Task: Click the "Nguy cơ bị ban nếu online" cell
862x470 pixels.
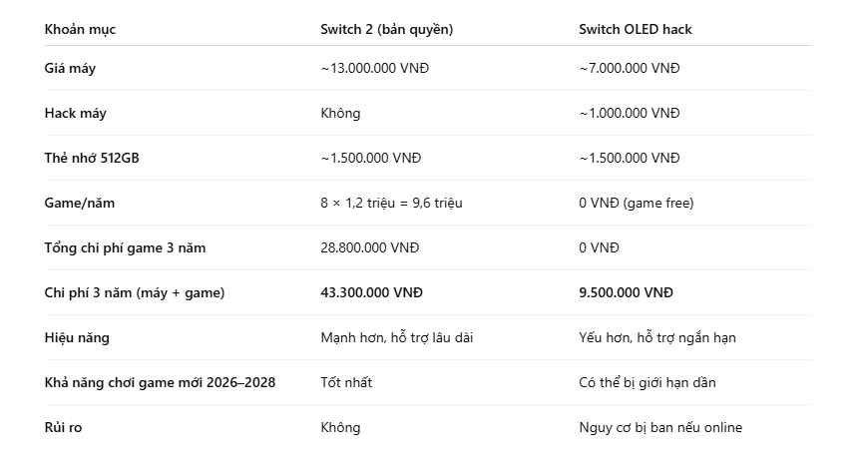Action: [660, 428]
